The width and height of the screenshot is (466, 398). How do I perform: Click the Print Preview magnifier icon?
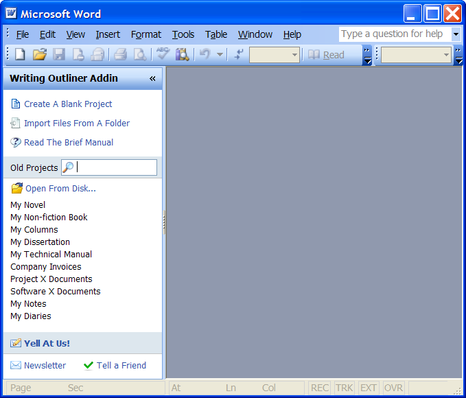point(140,55)
